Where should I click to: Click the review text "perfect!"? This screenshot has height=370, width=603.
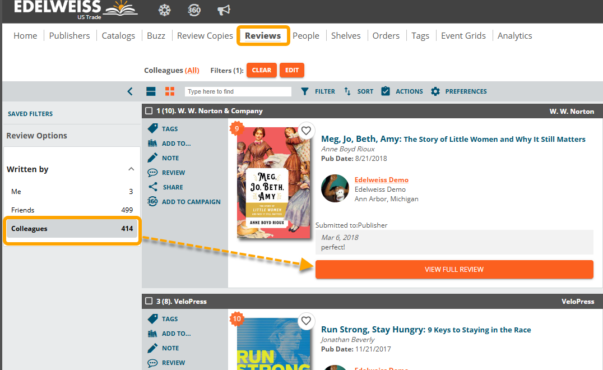coord(333,247)
